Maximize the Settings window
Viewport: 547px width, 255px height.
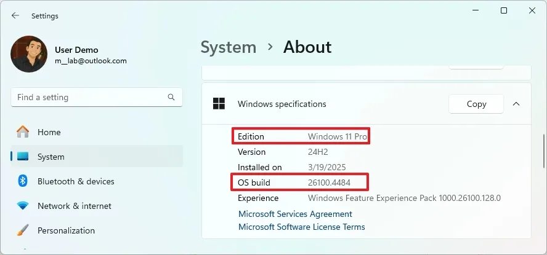pyautogui.click(x=504, y=11)
